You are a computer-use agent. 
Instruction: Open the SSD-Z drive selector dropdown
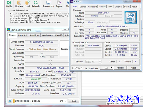pyautogui.click(x=66, y=101)
